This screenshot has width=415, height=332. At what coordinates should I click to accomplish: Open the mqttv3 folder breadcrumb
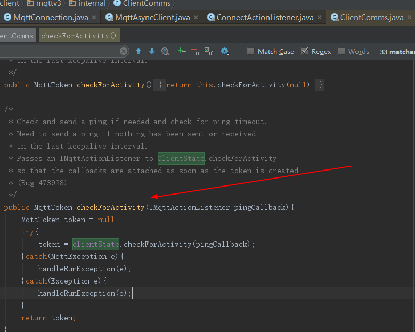pyautogui.click(x=44, y=3)
